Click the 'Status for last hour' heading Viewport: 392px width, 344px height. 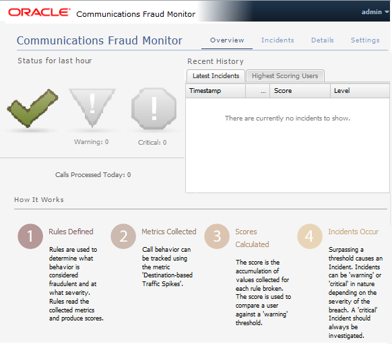(55, 61)
